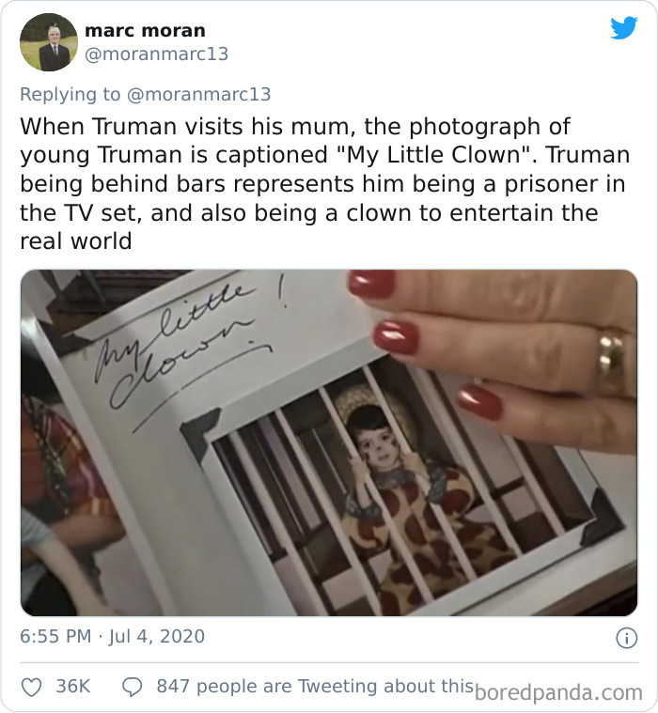Open "847 people are Tweeting about this"

[315, 687]
